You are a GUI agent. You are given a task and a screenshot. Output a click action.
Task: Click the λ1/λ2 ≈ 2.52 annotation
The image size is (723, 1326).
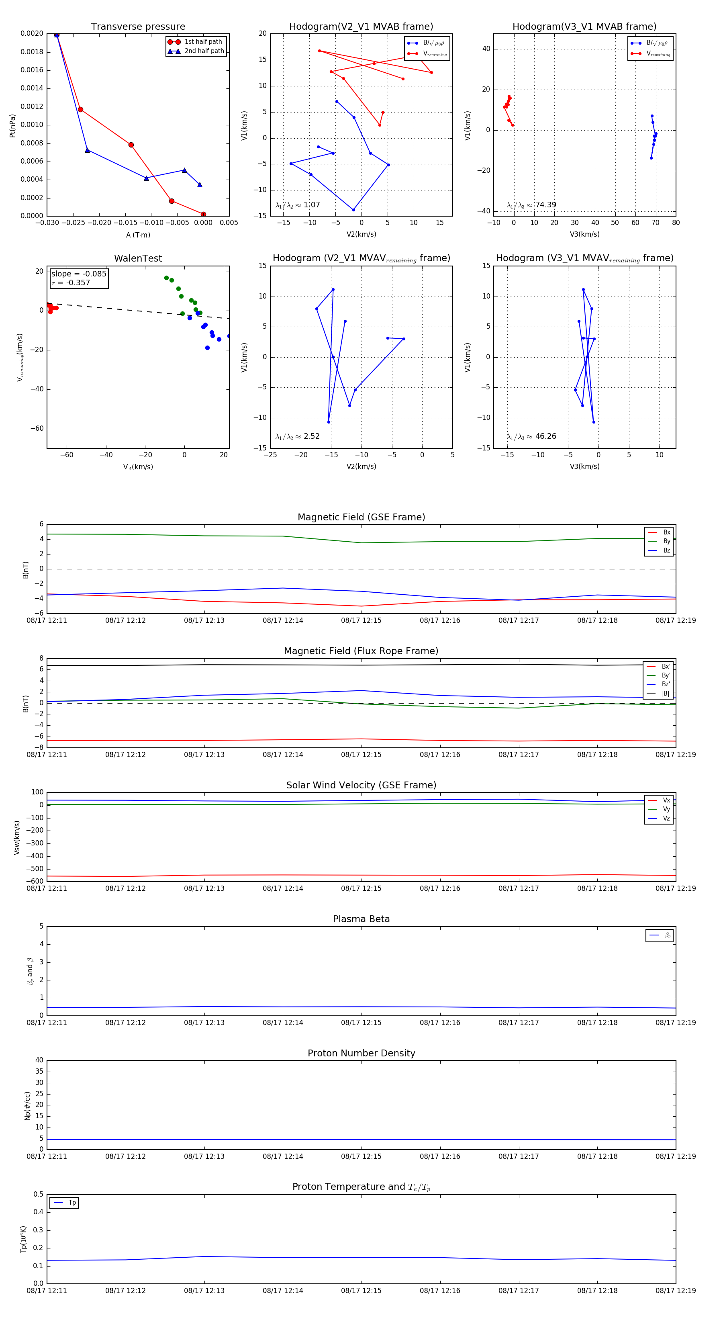coord(297,436)
